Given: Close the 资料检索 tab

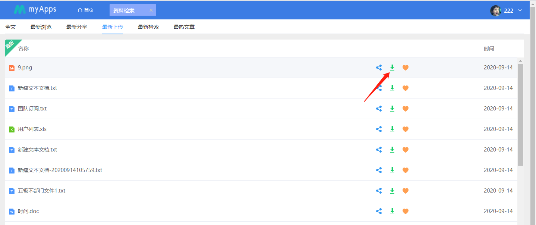Looking at the screenshot, I should tap(151, 10).
